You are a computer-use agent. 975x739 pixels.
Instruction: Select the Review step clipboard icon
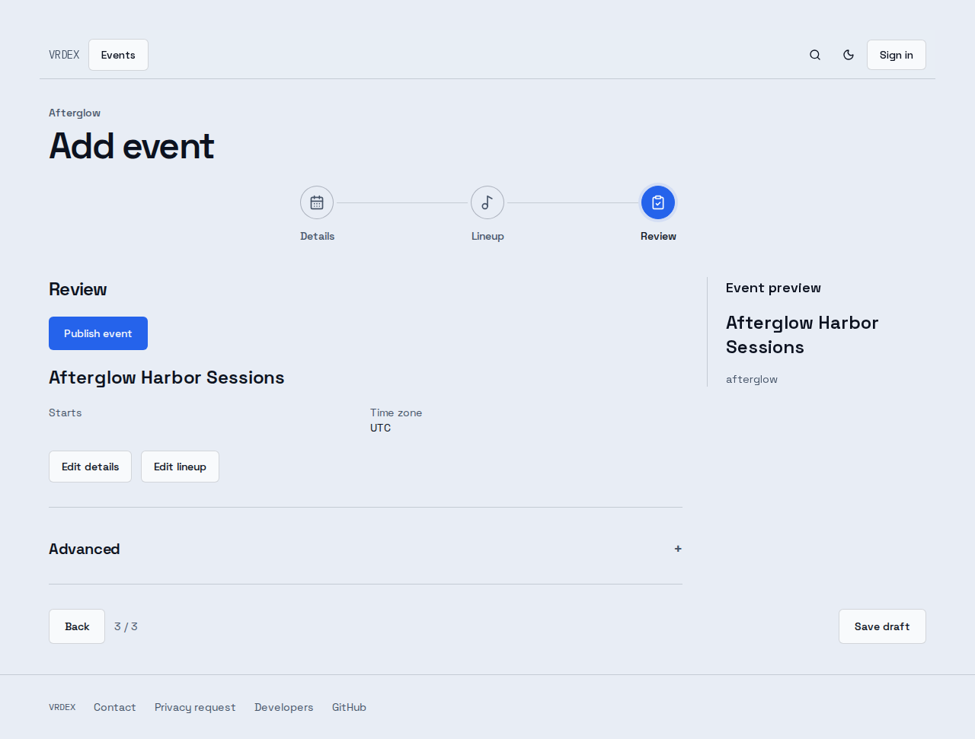tap(658, 202)
